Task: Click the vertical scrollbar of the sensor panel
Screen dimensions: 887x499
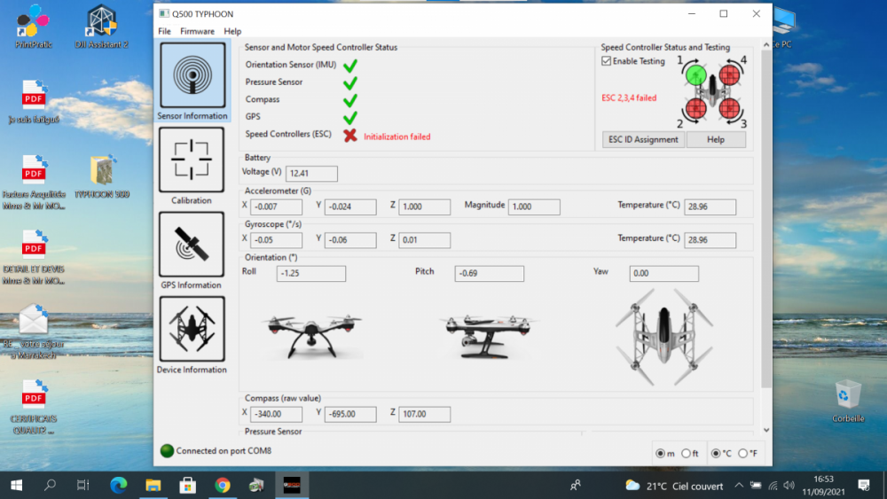Action: [x=766, y=219]
